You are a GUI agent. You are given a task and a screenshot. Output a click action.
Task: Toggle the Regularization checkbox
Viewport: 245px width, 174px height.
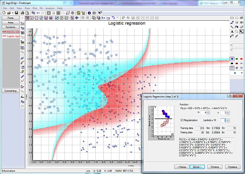(x=182, y=120)
